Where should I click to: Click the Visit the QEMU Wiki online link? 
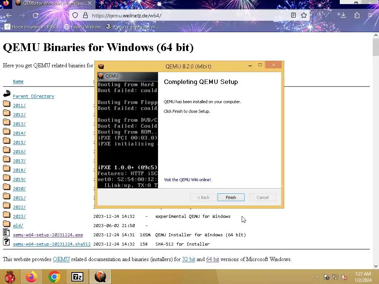(x=187, y=180)
